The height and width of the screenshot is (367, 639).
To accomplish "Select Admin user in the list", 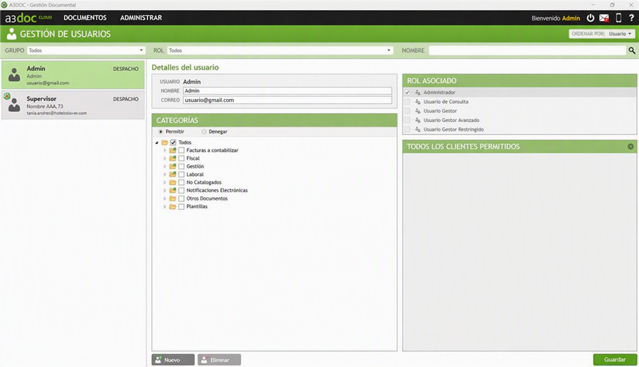I will tap(73, 75).
